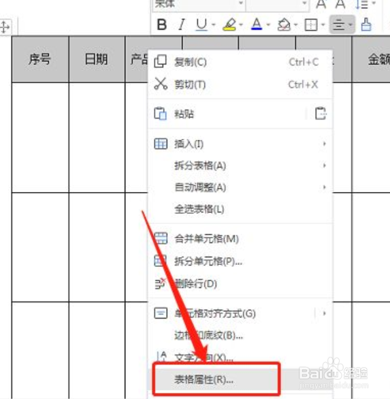Select 拆分单元格(P)... menu entry
390x399 pixels.
(240, 261)
